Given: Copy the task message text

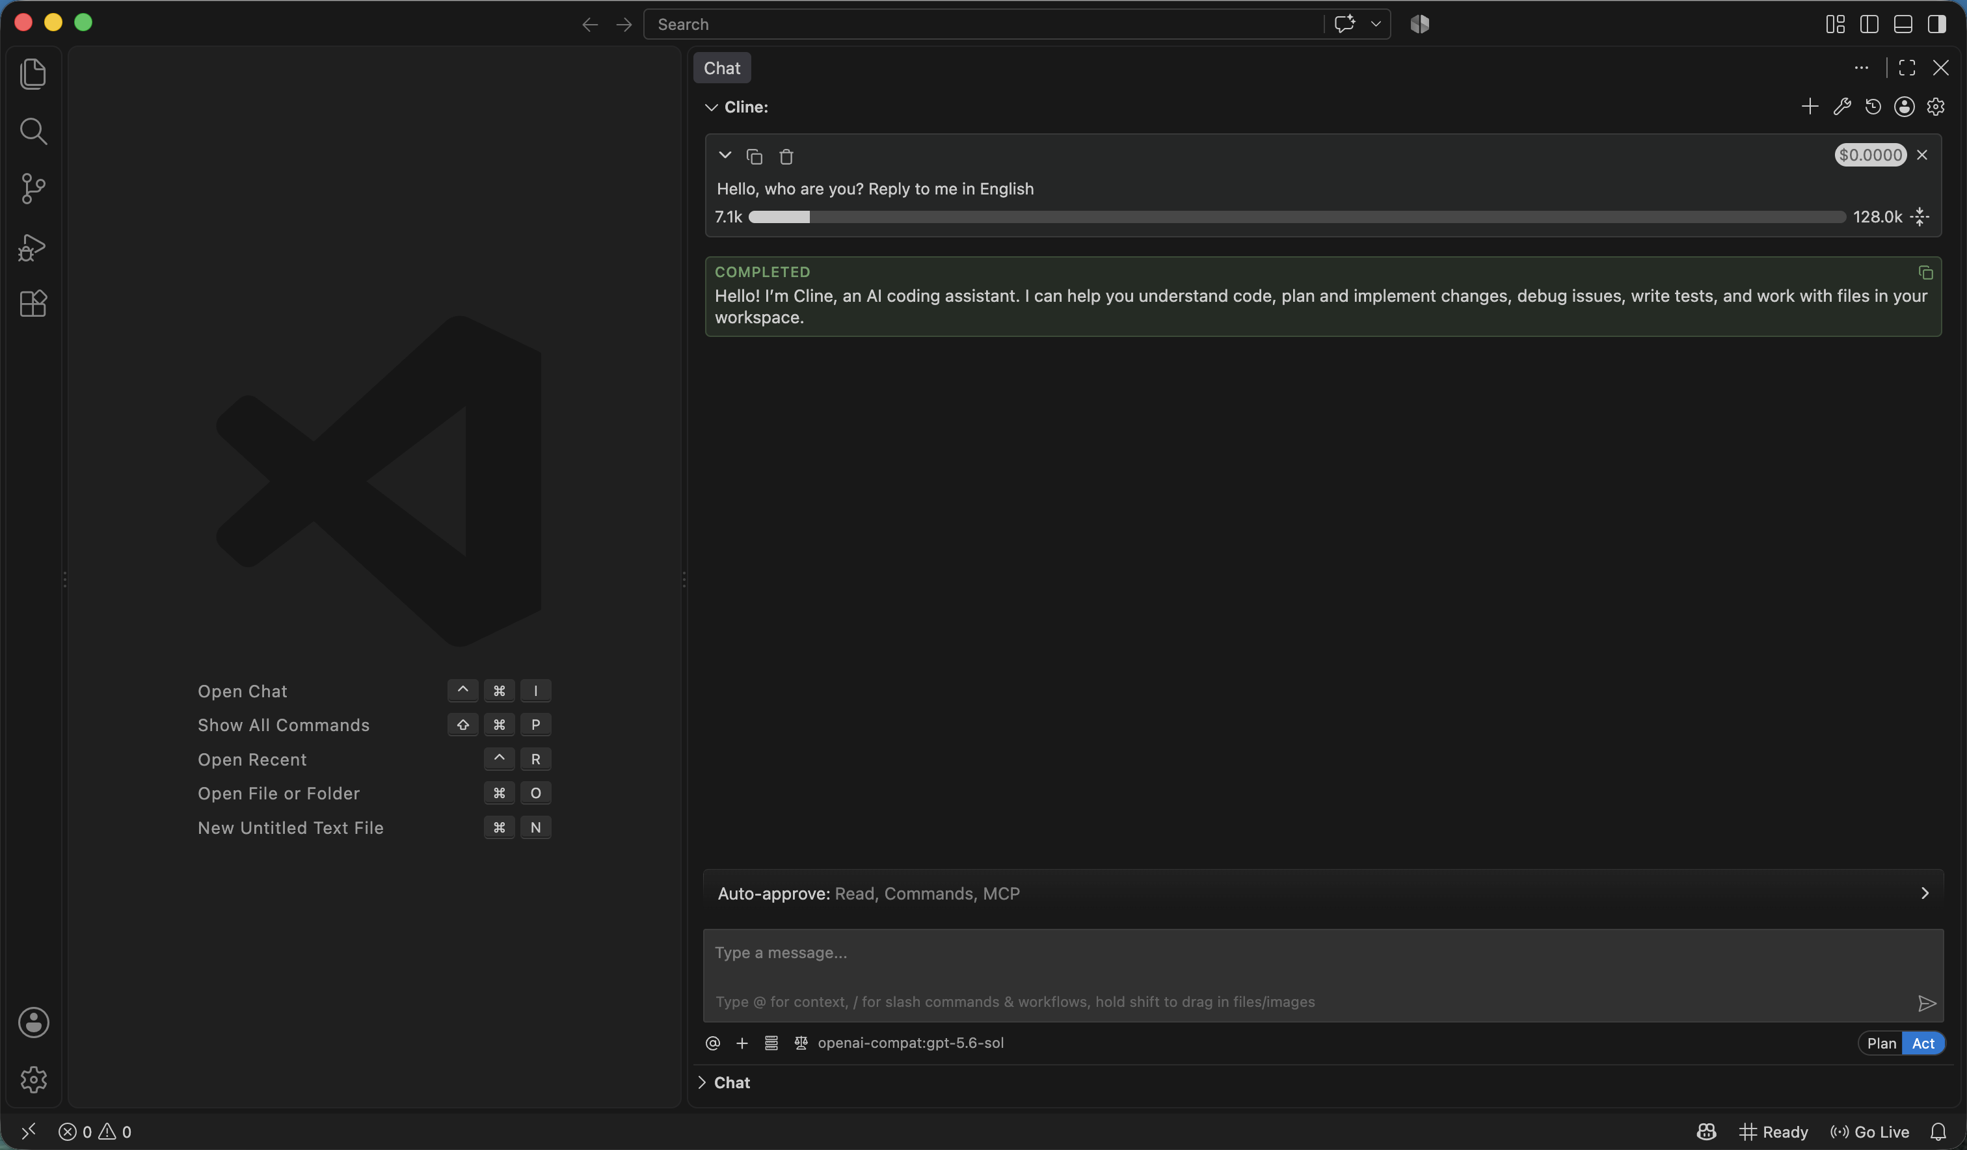Looking at the screenshot, I should coord(754,156).
